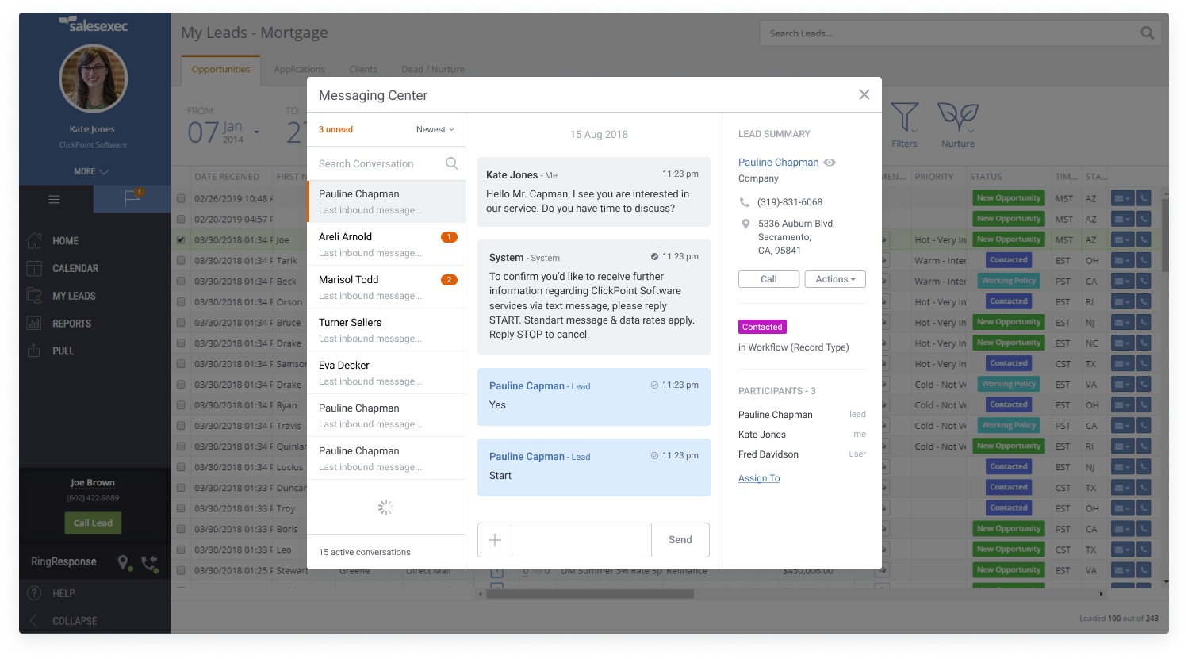Image resolution: width=1188 pixels, height=659 pixels.
Task: Click the Send button
Action: point(680,540)
